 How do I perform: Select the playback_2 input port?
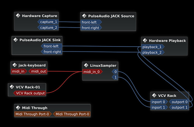click(x=153, y=52)
